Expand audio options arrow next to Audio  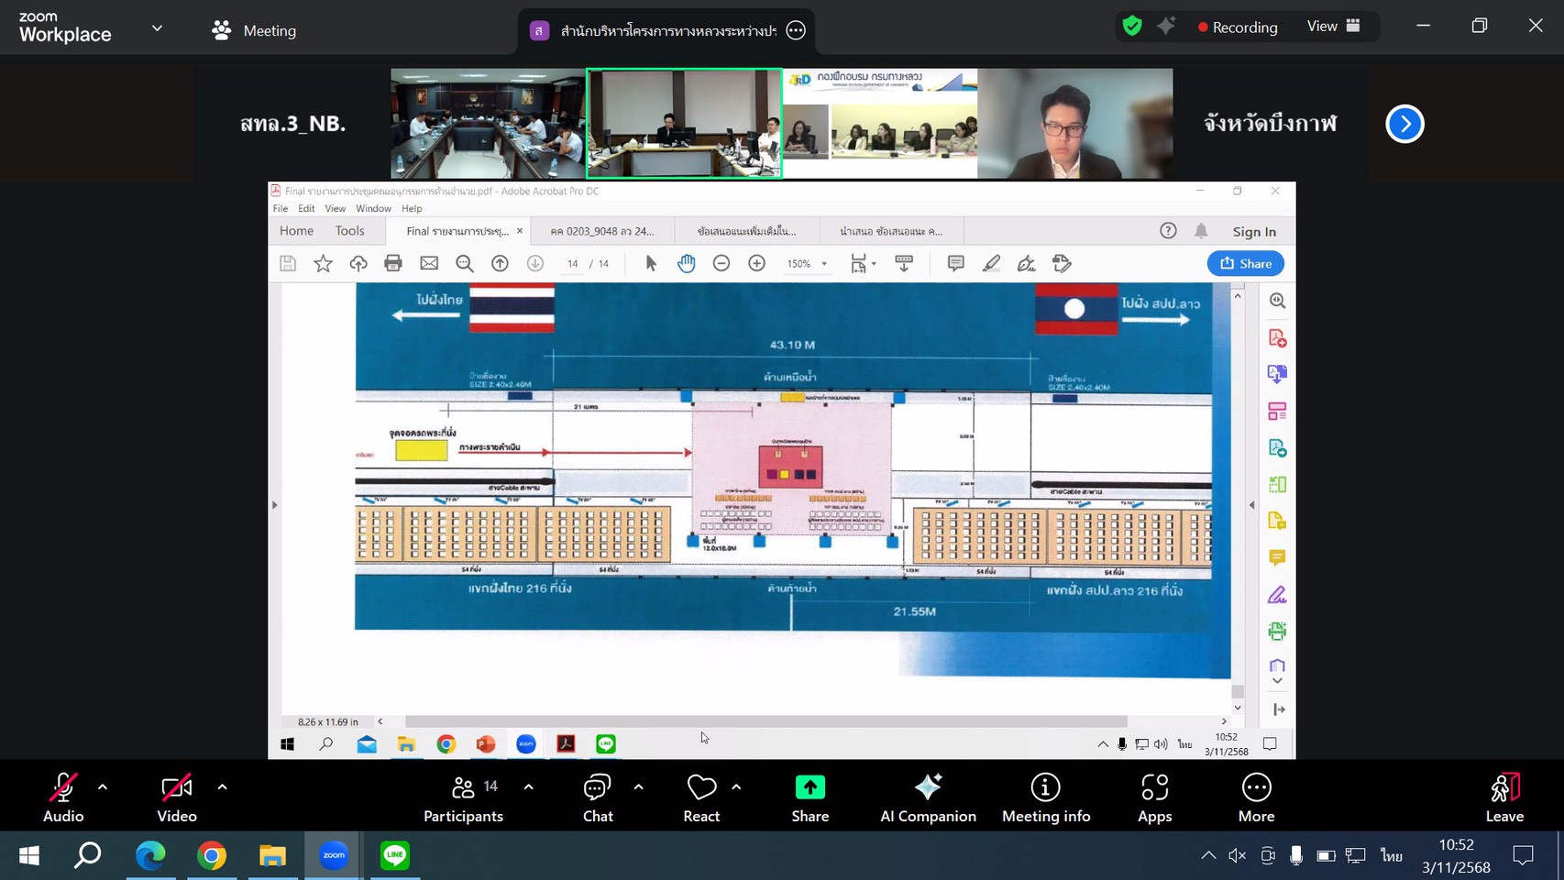pos(103,786)
